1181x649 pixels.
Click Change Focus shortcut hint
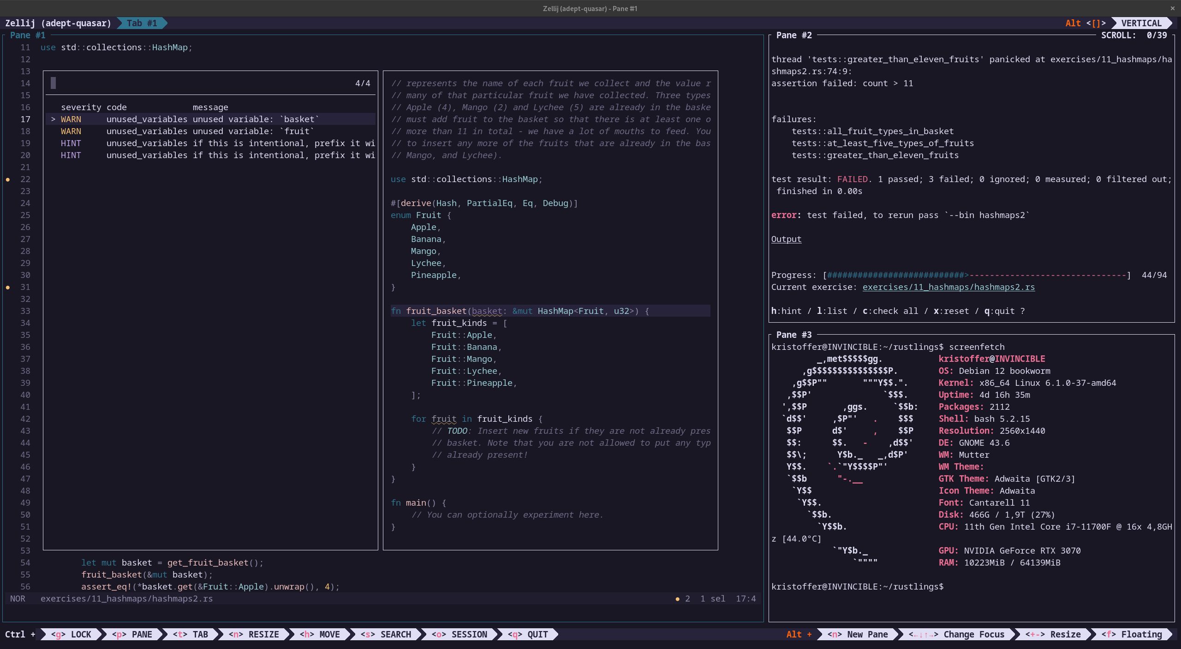pos(956,634)
